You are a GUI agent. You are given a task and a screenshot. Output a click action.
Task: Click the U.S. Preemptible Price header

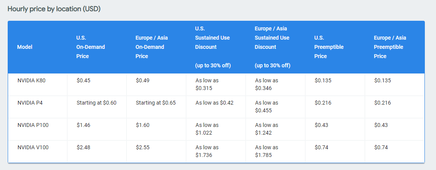[x=329, y=47]
